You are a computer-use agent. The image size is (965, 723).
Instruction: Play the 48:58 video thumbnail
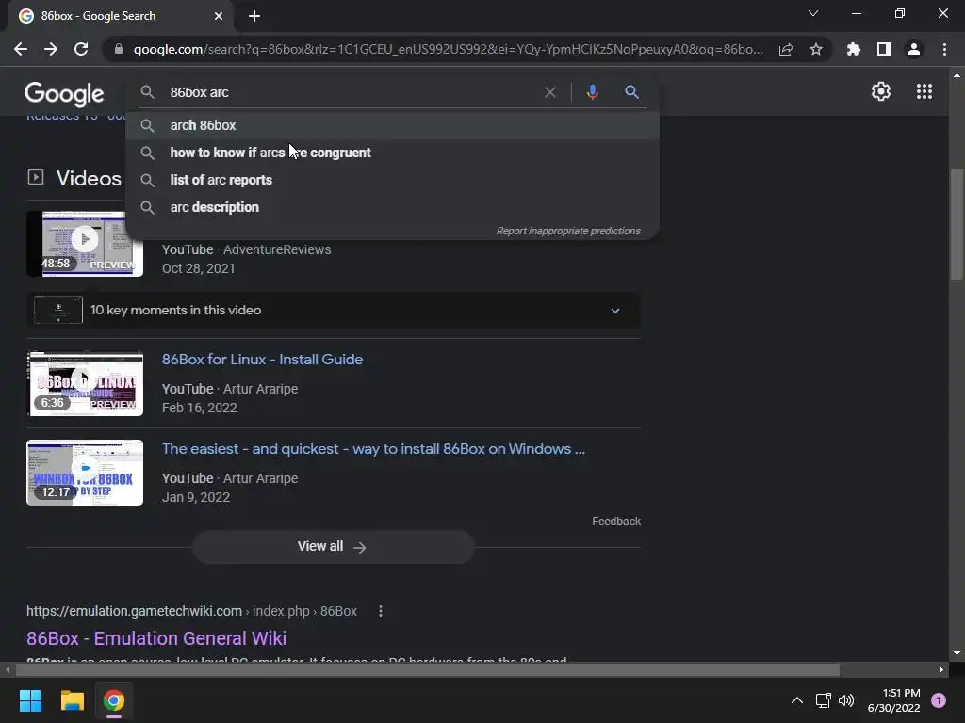pos(85,244)
